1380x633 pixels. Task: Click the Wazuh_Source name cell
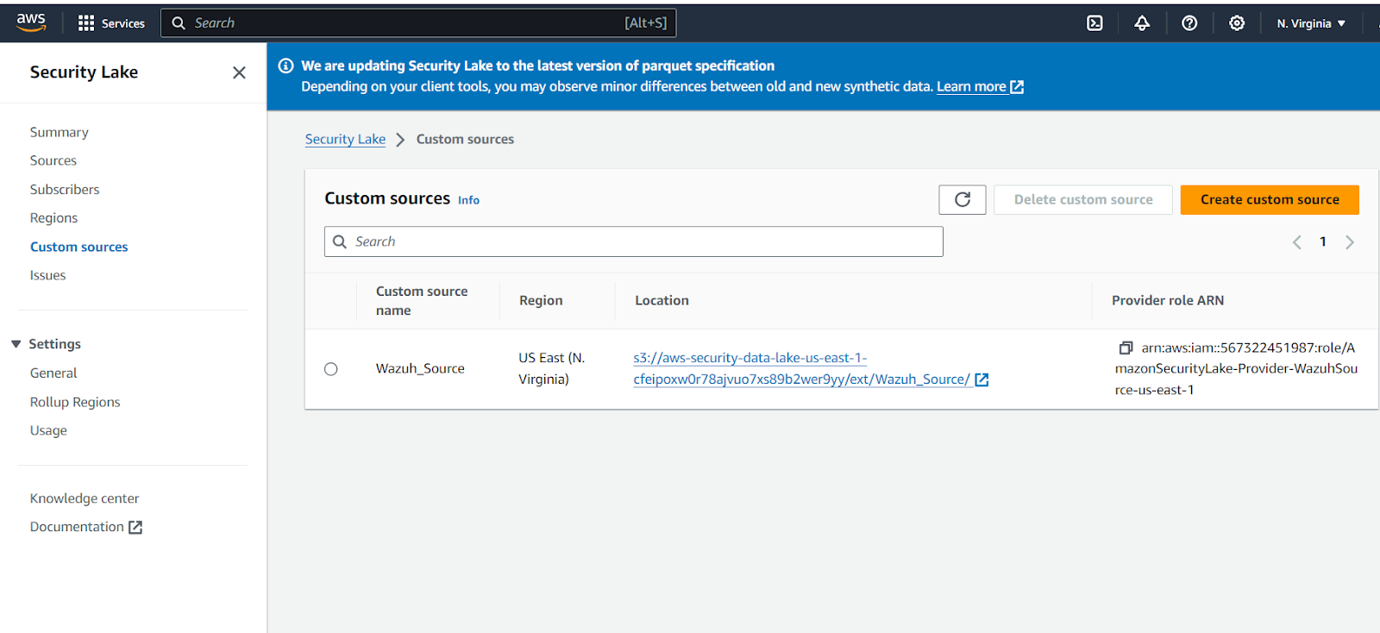[420, 368]
